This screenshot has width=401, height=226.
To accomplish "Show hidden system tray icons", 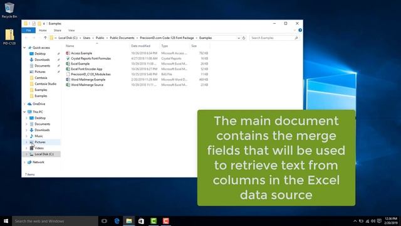I will 355,221.
